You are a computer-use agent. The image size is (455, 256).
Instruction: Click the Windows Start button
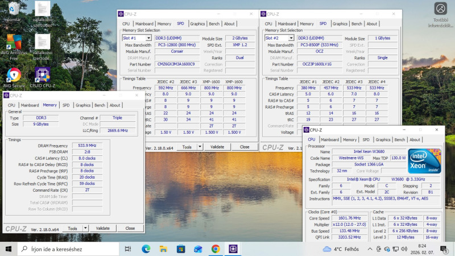coord(9,249)
